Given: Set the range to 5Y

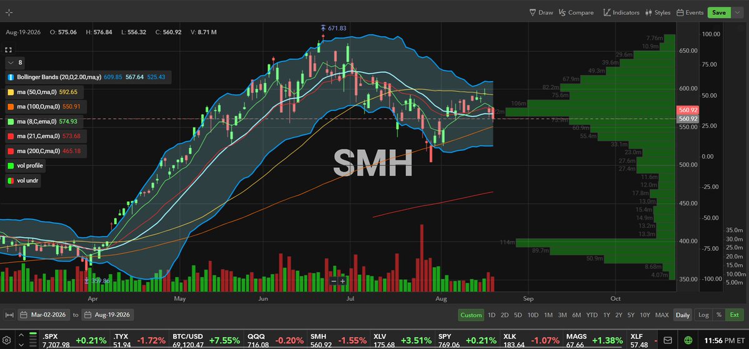Looking at the screenshot, I should [631, 315].
